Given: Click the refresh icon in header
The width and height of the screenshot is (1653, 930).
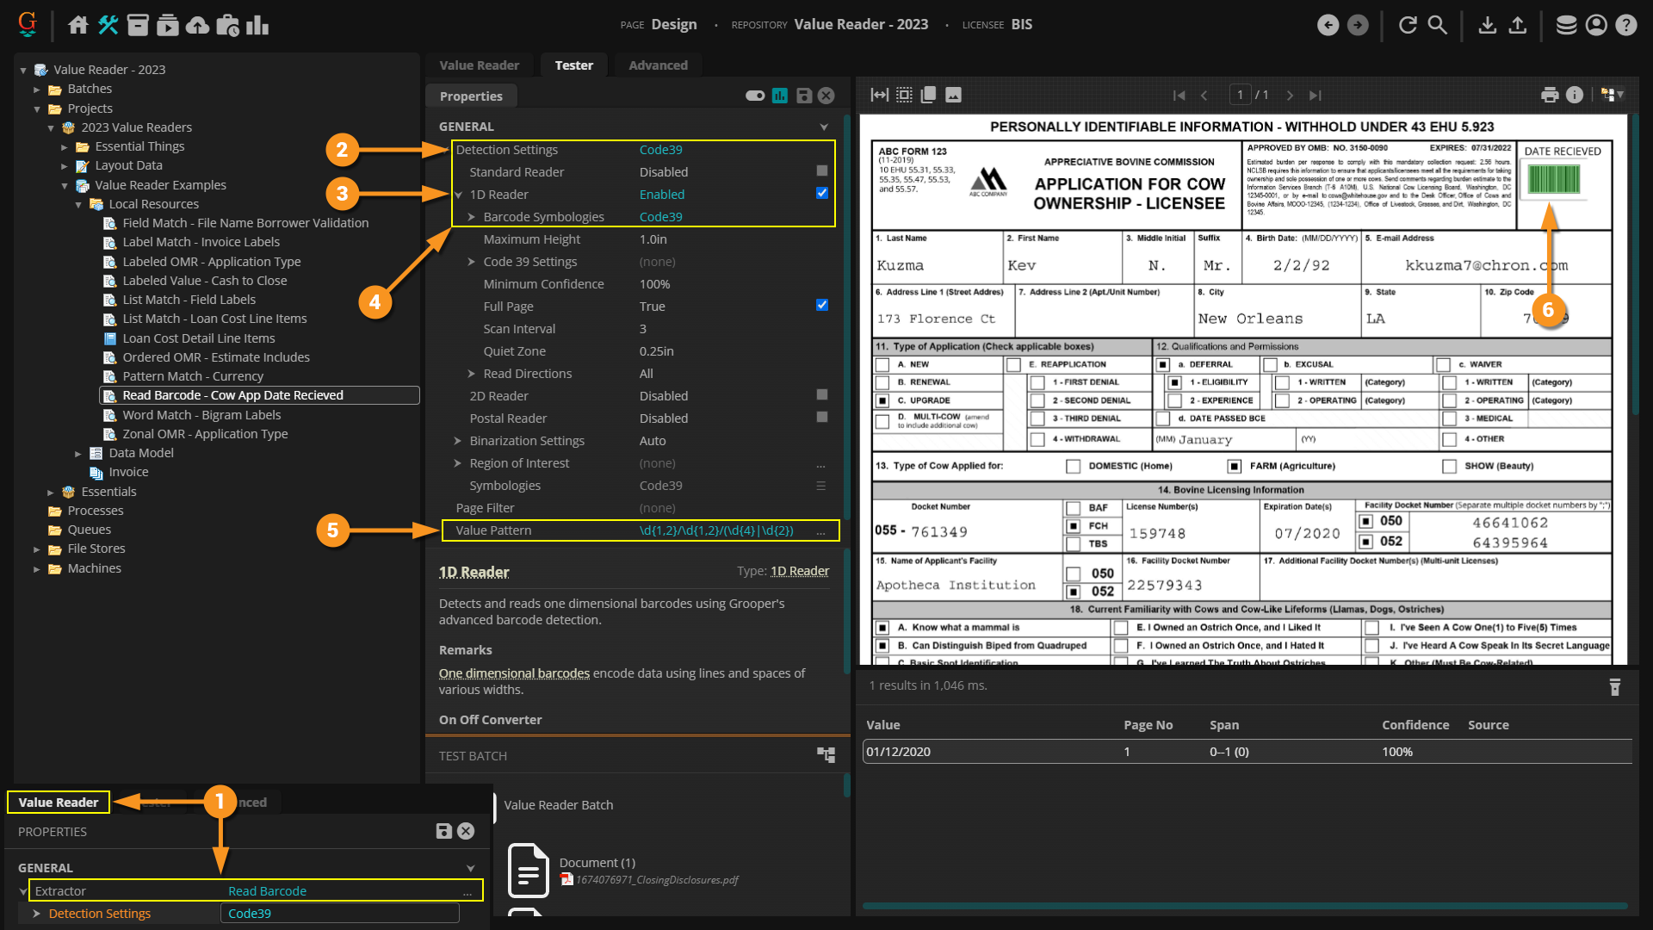Looking at the screenshot, I should pos(1408,25).
